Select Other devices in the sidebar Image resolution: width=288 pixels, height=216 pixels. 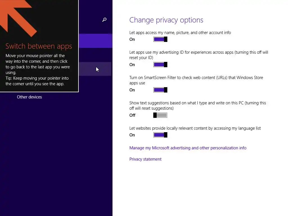tap(29, 97)
